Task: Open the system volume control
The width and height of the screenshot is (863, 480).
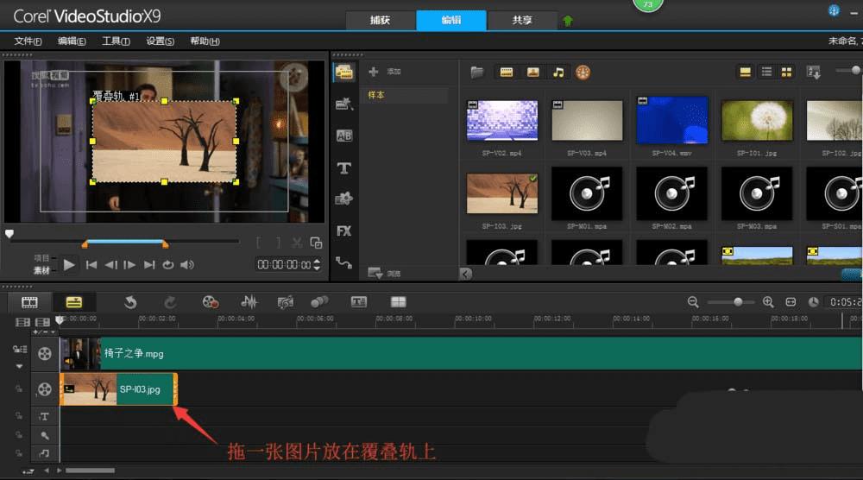Action: pyautogui.click(x=187, y=265)
